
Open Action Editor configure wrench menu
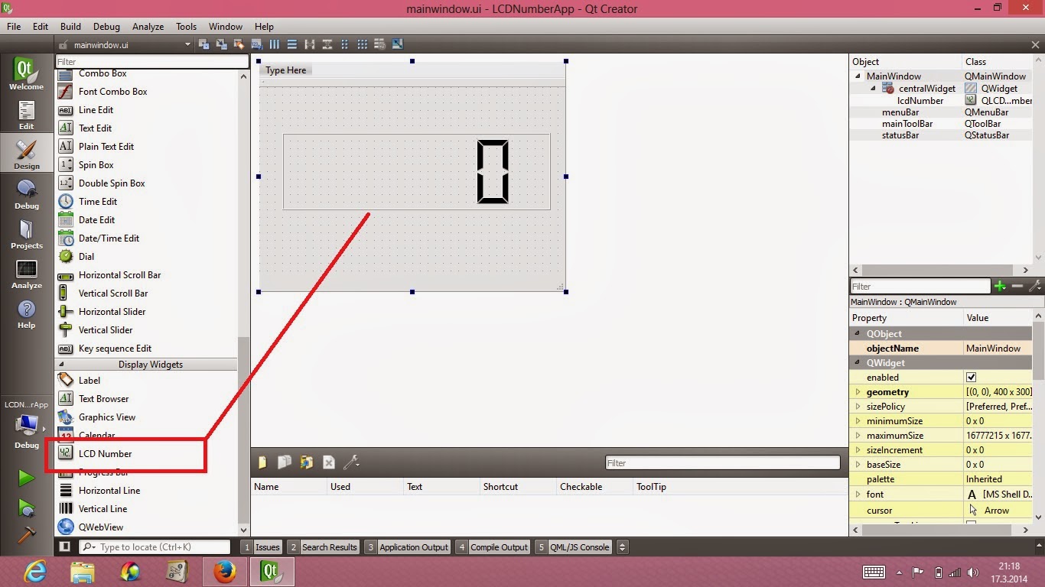coord(351,462)
